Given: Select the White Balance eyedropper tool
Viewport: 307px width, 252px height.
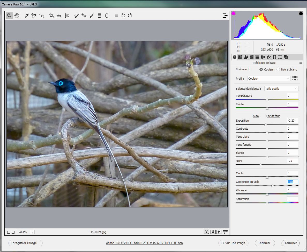Looking at the screenshot, I should point(26,16).
